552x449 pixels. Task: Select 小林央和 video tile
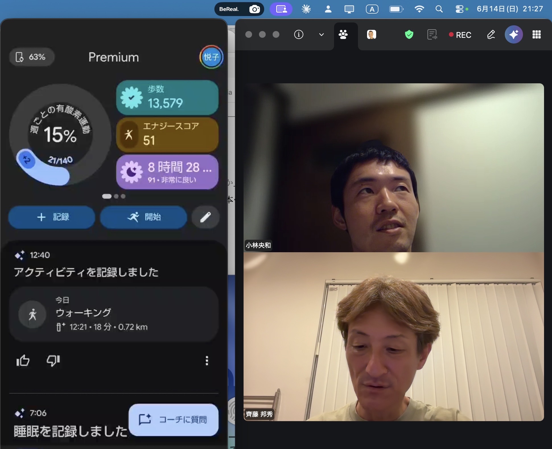(394, 167)
